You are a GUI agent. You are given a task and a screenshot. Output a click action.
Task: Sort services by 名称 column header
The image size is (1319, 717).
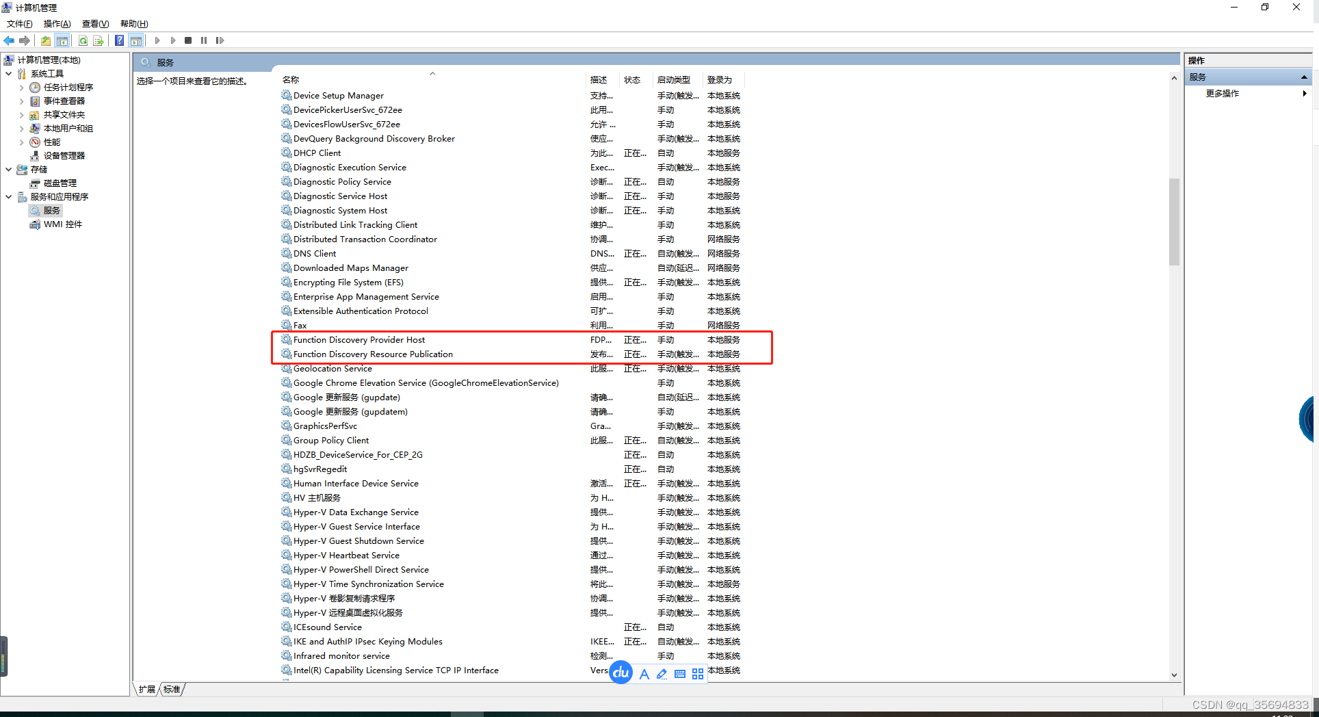point(431,80)
